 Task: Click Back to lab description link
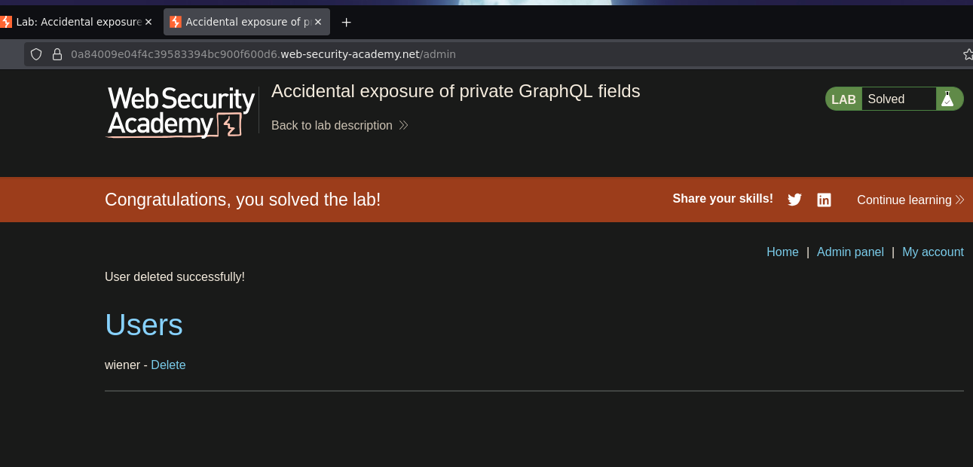tap(332, 125)
